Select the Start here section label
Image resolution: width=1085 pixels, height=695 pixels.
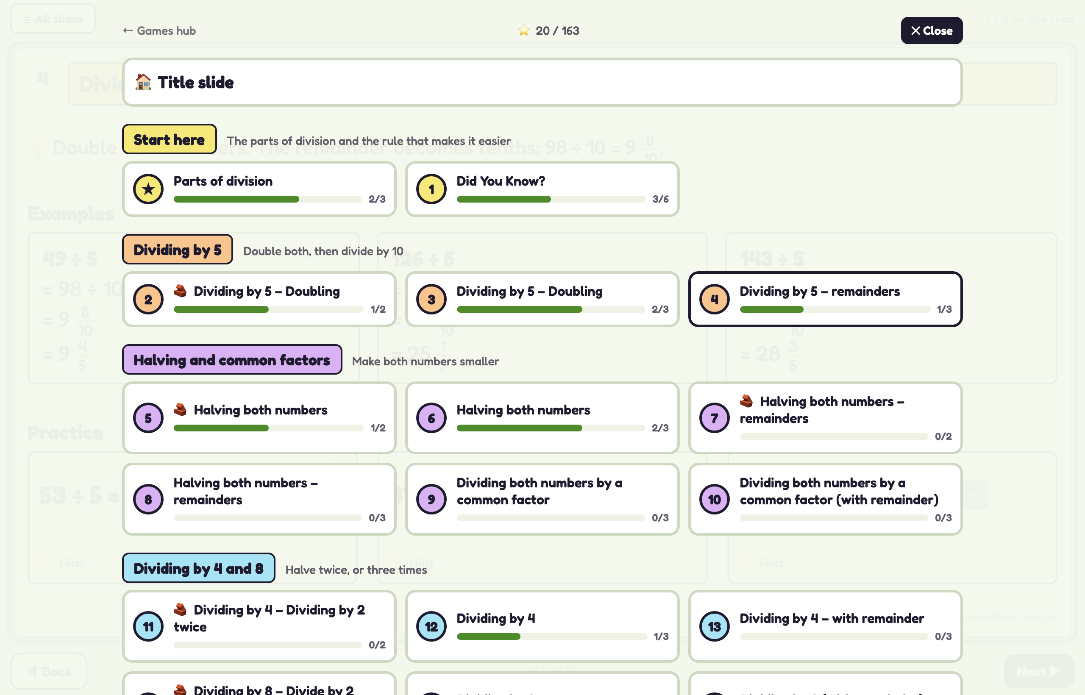(x=169, y=139)
